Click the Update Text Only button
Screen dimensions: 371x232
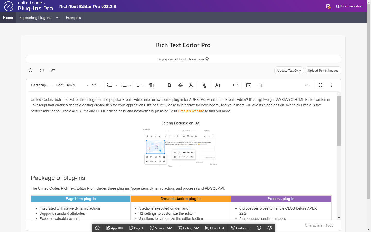click(289, 71)
